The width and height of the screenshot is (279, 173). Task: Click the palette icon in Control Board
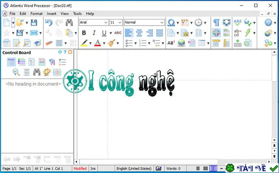pos(47,72)
